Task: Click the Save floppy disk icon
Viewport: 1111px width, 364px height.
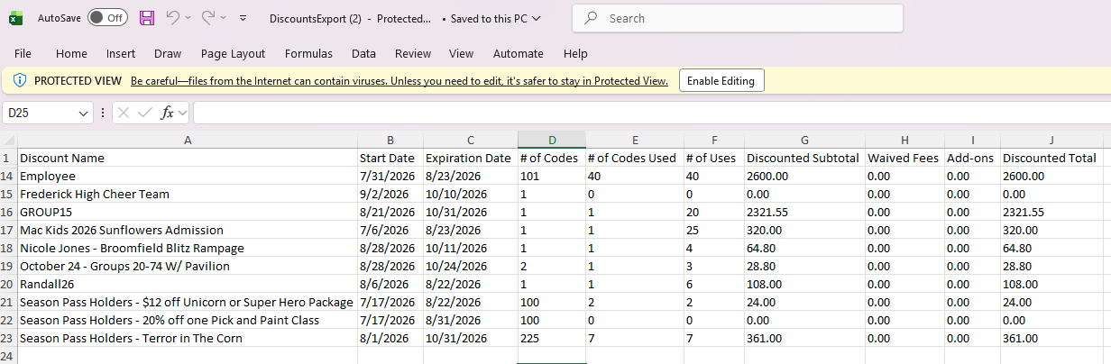Action: (147, 18)
